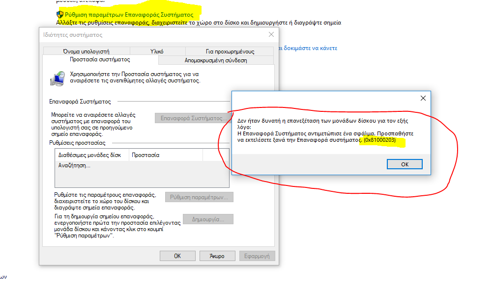Click the Διαθέσιμες μονάδες δίσκ column header

pyautogui.click(x=92, y=155)
